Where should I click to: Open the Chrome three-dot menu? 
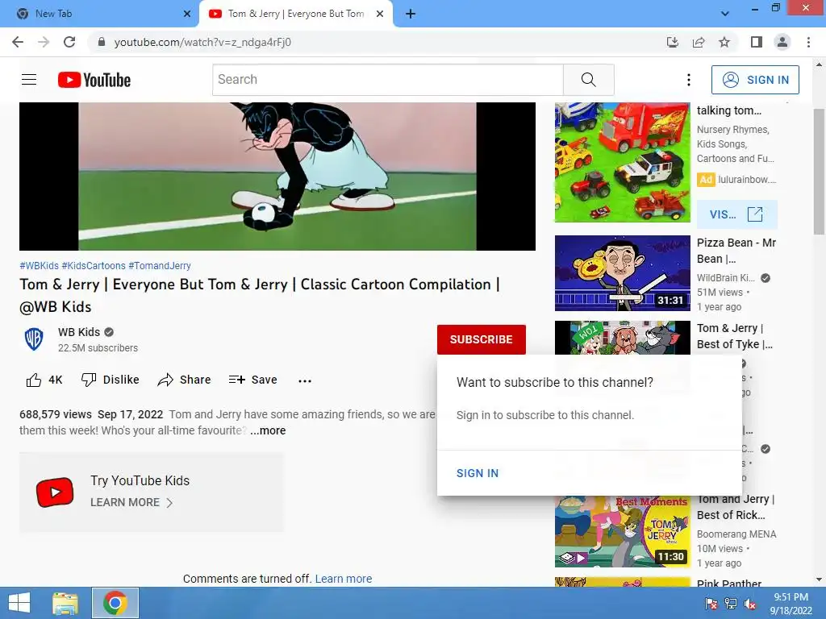click(808, 42)
